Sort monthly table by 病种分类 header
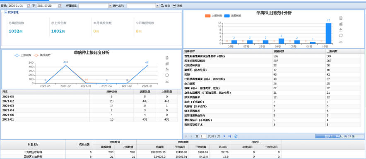The image size is (366, 159). click(x=111, y=92)
